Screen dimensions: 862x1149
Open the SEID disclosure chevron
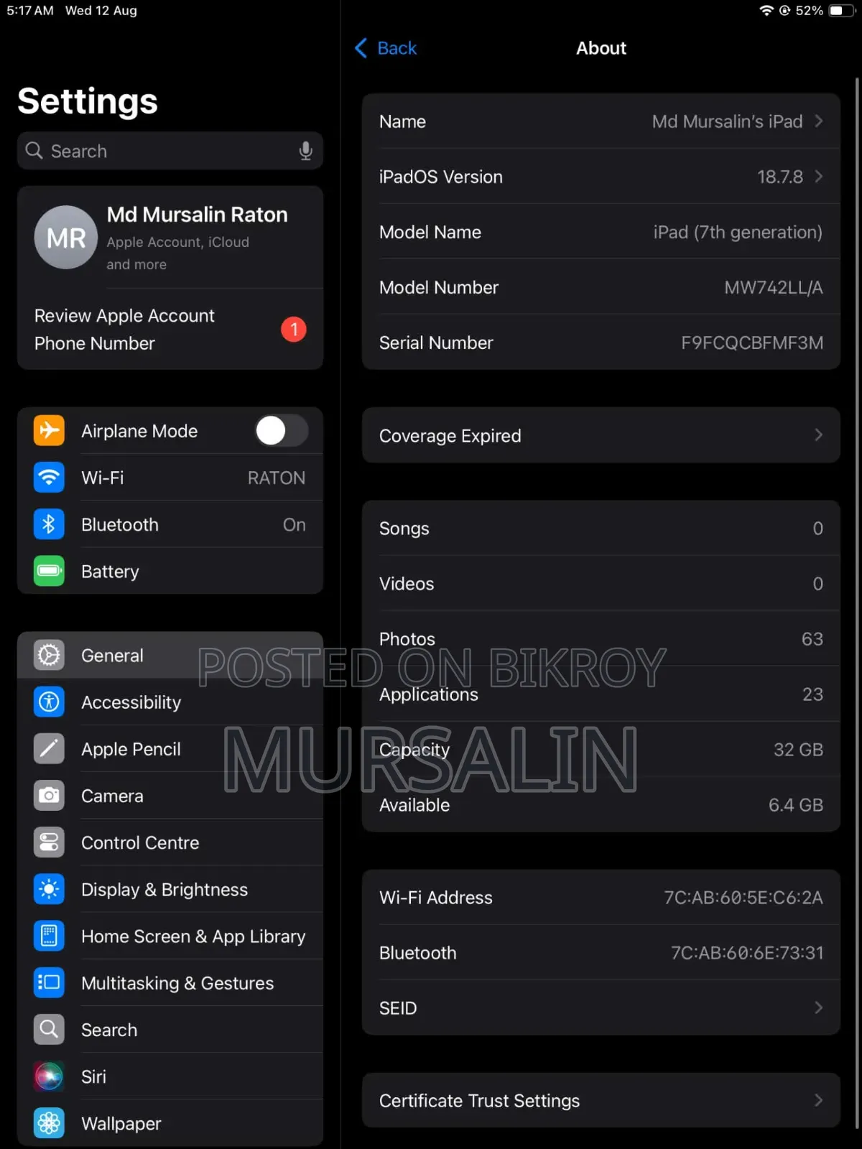[x=818, y=1008]
